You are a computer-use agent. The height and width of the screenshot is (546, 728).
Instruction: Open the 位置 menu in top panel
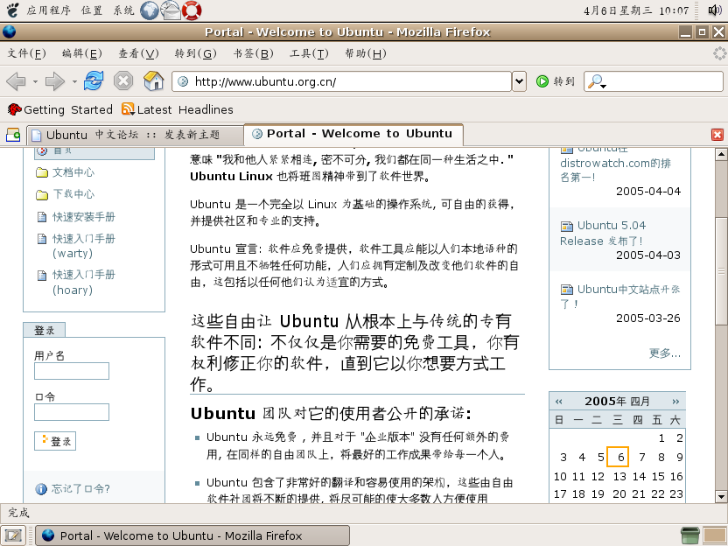coord(92,10)
